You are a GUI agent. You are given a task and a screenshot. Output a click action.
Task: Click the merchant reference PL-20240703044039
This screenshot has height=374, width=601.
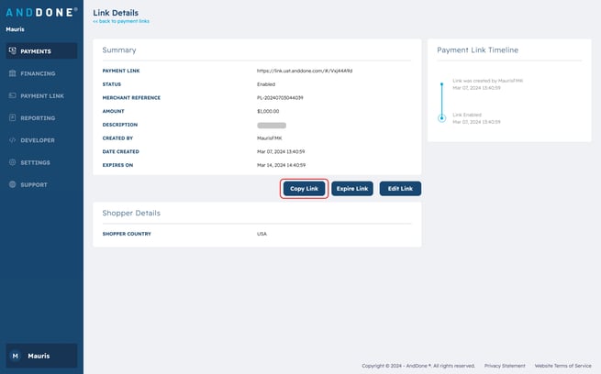click(x=280, y=98)
